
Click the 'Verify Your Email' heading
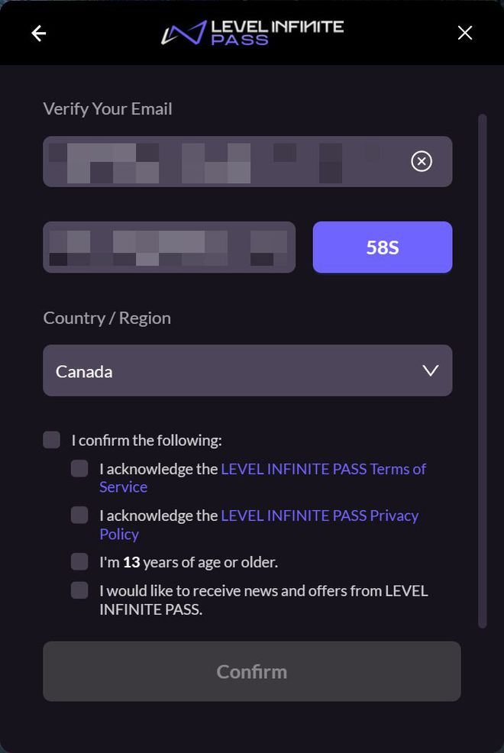tap(108, 108)
